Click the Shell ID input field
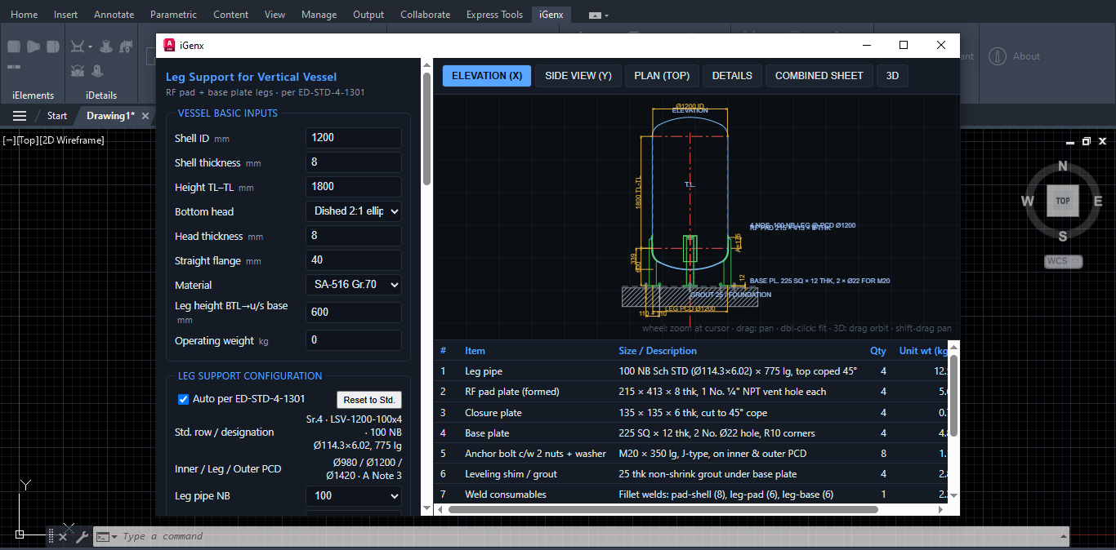Screen dimensions: 1116x550 tap(354, 138)
